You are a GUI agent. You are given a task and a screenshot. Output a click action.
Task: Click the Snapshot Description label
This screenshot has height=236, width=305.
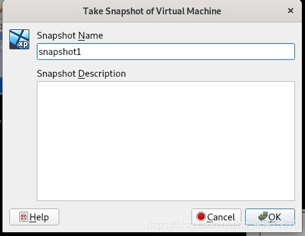81,74
